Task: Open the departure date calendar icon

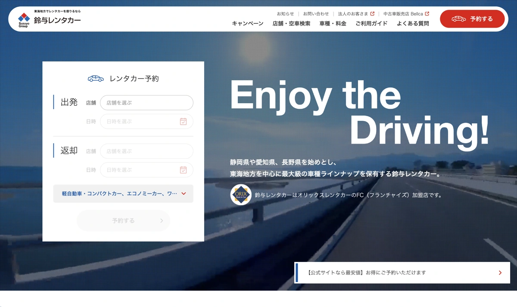Action: [183, 121]
